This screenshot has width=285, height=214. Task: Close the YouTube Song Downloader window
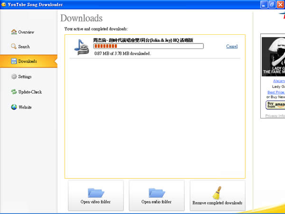click(280, 5)
